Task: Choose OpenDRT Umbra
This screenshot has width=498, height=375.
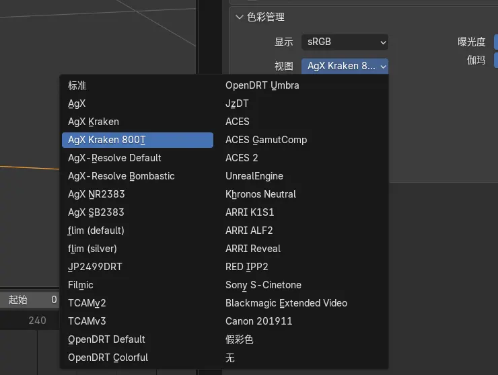Action: coord(304,85)
